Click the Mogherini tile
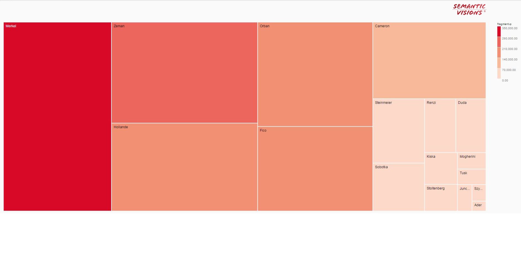The height and width of the screenshot is (259, 521). (472, 161)
